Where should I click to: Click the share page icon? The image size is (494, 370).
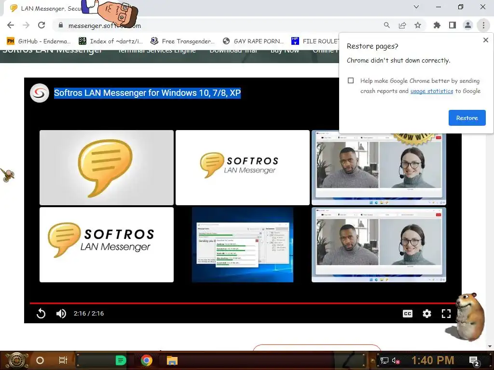click(402, 25)
